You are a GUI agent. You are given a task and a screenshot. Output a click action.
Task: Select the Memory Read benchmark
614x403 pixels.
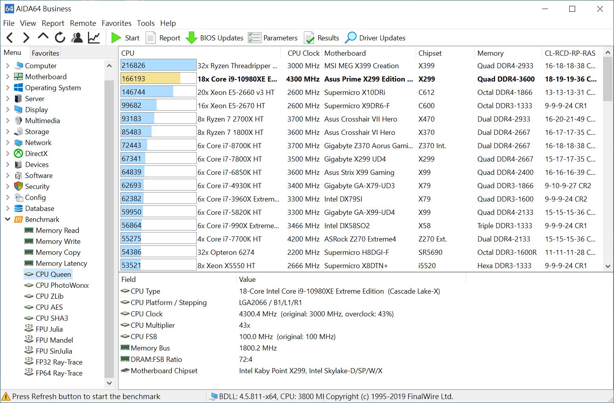pos(57,230)
